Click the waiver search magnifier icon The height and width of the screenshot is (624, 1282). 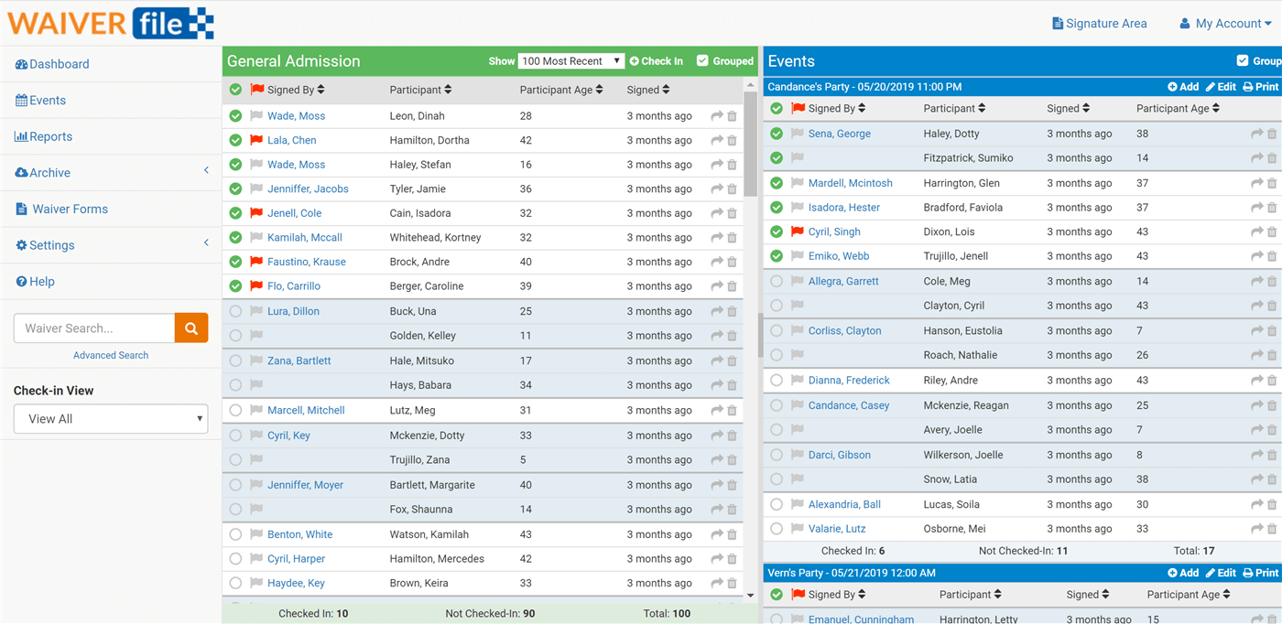(190, 328)
